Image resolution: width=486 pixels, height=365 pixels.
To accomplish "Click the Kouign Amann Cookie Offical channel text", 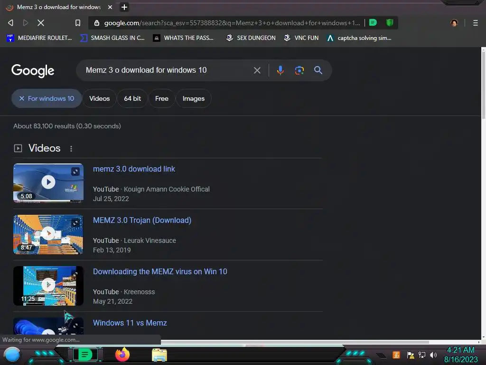I will 167,189.
